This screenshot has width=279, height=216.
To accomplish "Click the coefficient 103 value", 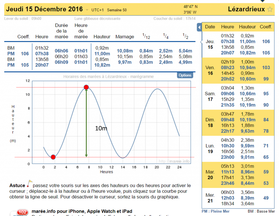I will pyautogui.click(x=266, y=68).
